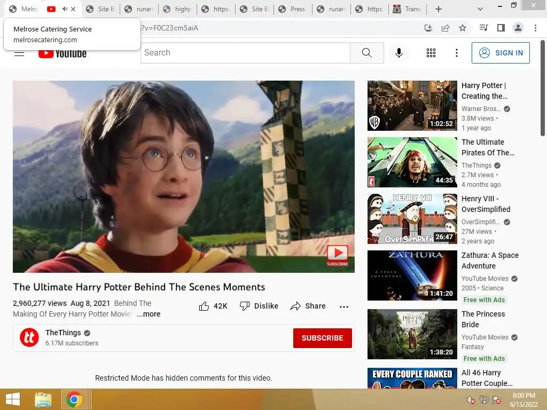The width and height of the screenshot is (547, 410).
Task: Share this page from the address bar
Action: [x=446, y=28]
